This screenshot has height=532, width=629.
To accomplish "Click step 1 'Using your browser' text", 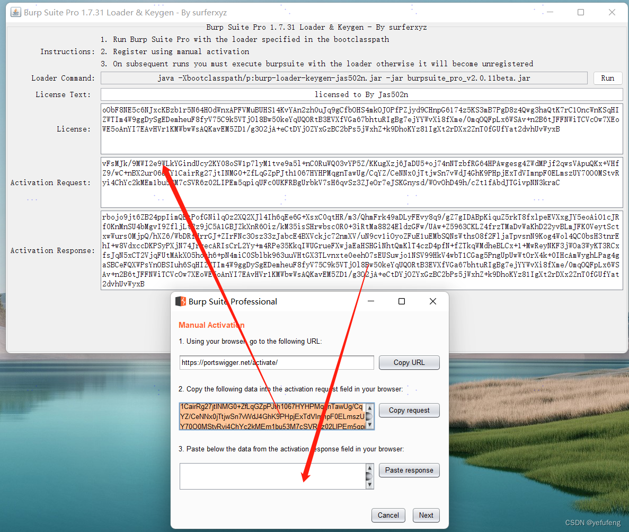I will (250, 341).
